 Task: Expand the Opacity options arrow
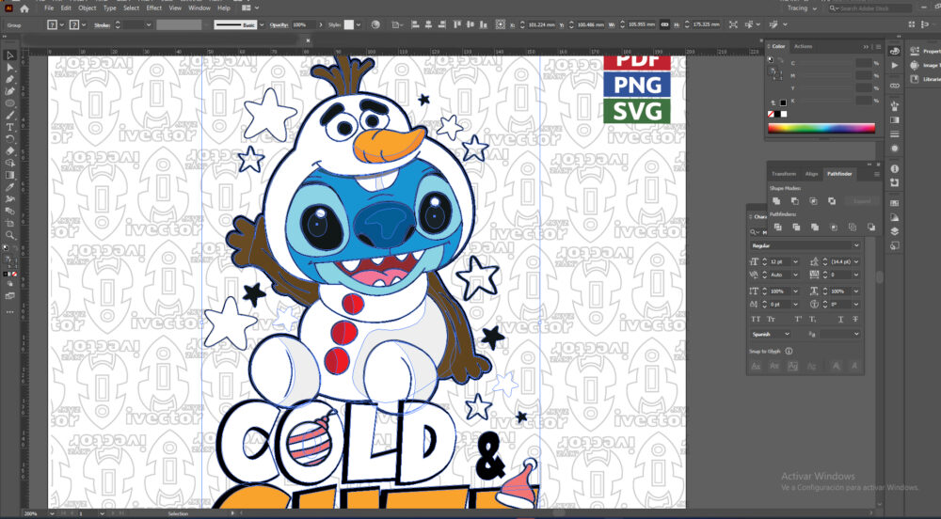321,24
